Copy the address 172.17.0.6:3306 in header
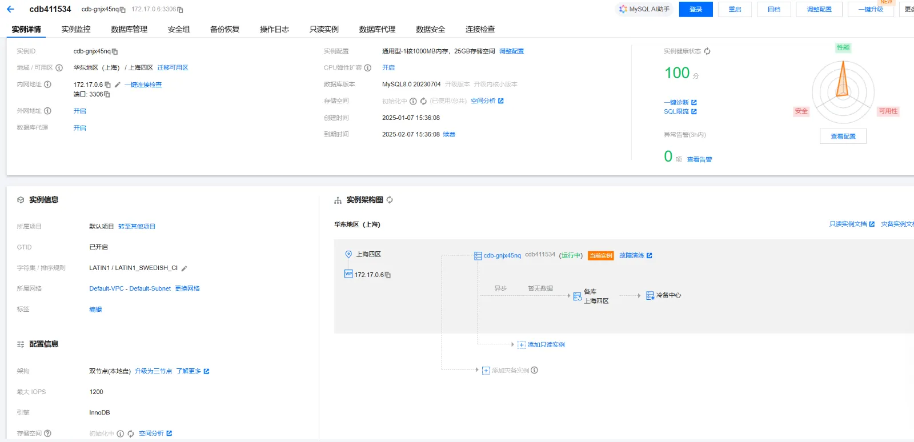The width and height of the screenshot is (914, 442). click(181, 10)
